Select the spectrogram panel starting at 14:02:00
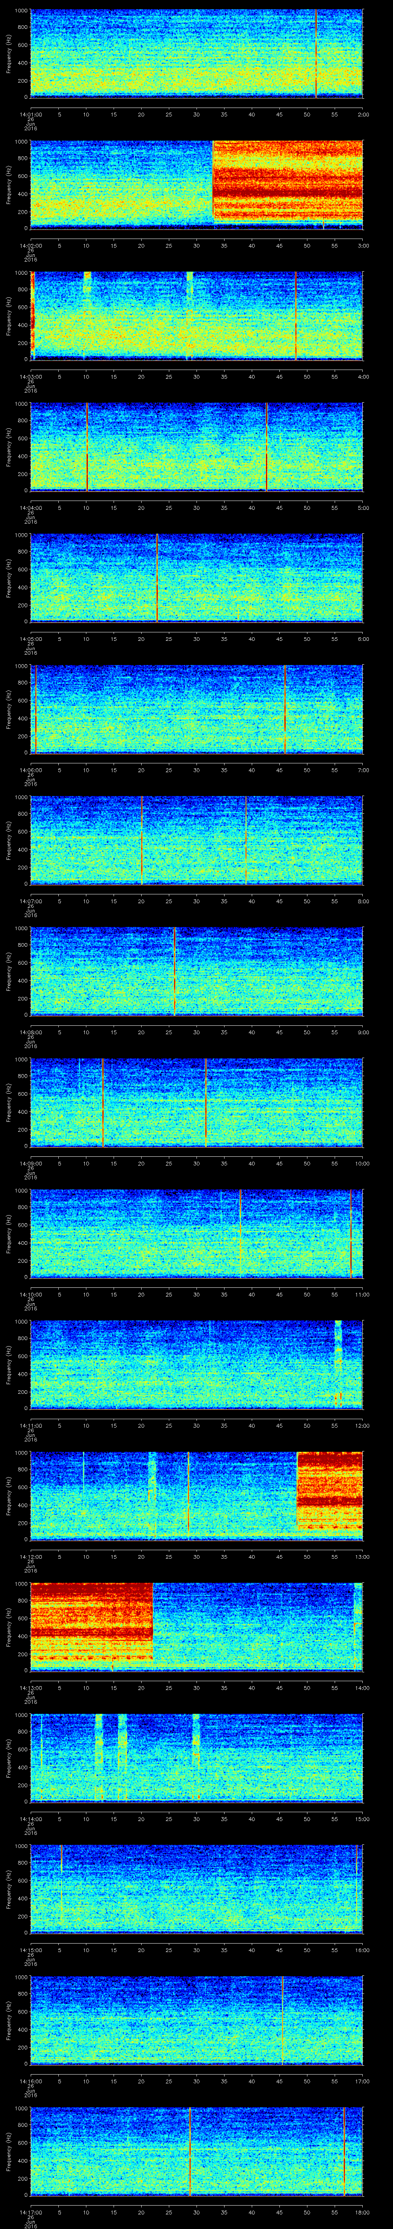The image size is (393, 2229). (196, 184)
